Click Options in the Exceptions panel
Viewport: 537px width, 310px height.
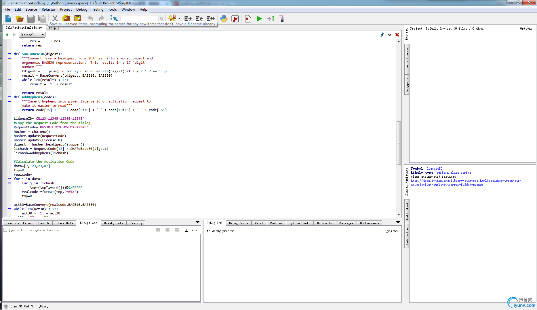pyautogui.click(x=191, y=230)
